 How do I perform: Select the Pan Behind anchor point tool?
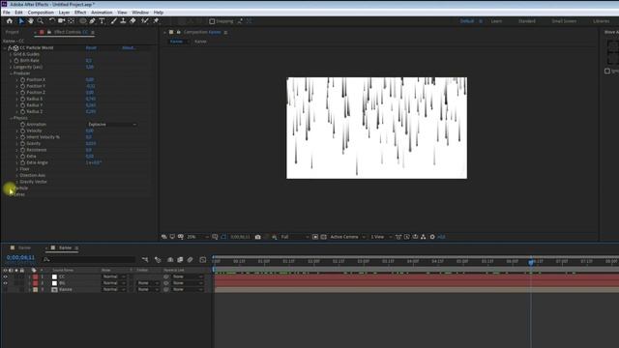(x=72, y=21)
